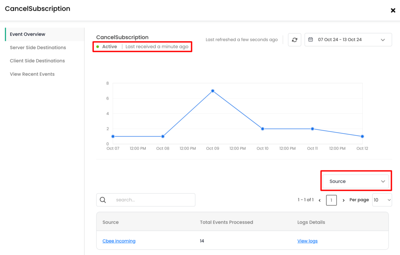Click the calendar icon in date range
Viewport: 400px width, 255px height.
click(x=311, y=39)
